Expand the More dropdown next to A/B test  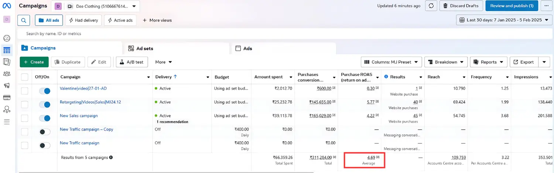pos(164,62)
